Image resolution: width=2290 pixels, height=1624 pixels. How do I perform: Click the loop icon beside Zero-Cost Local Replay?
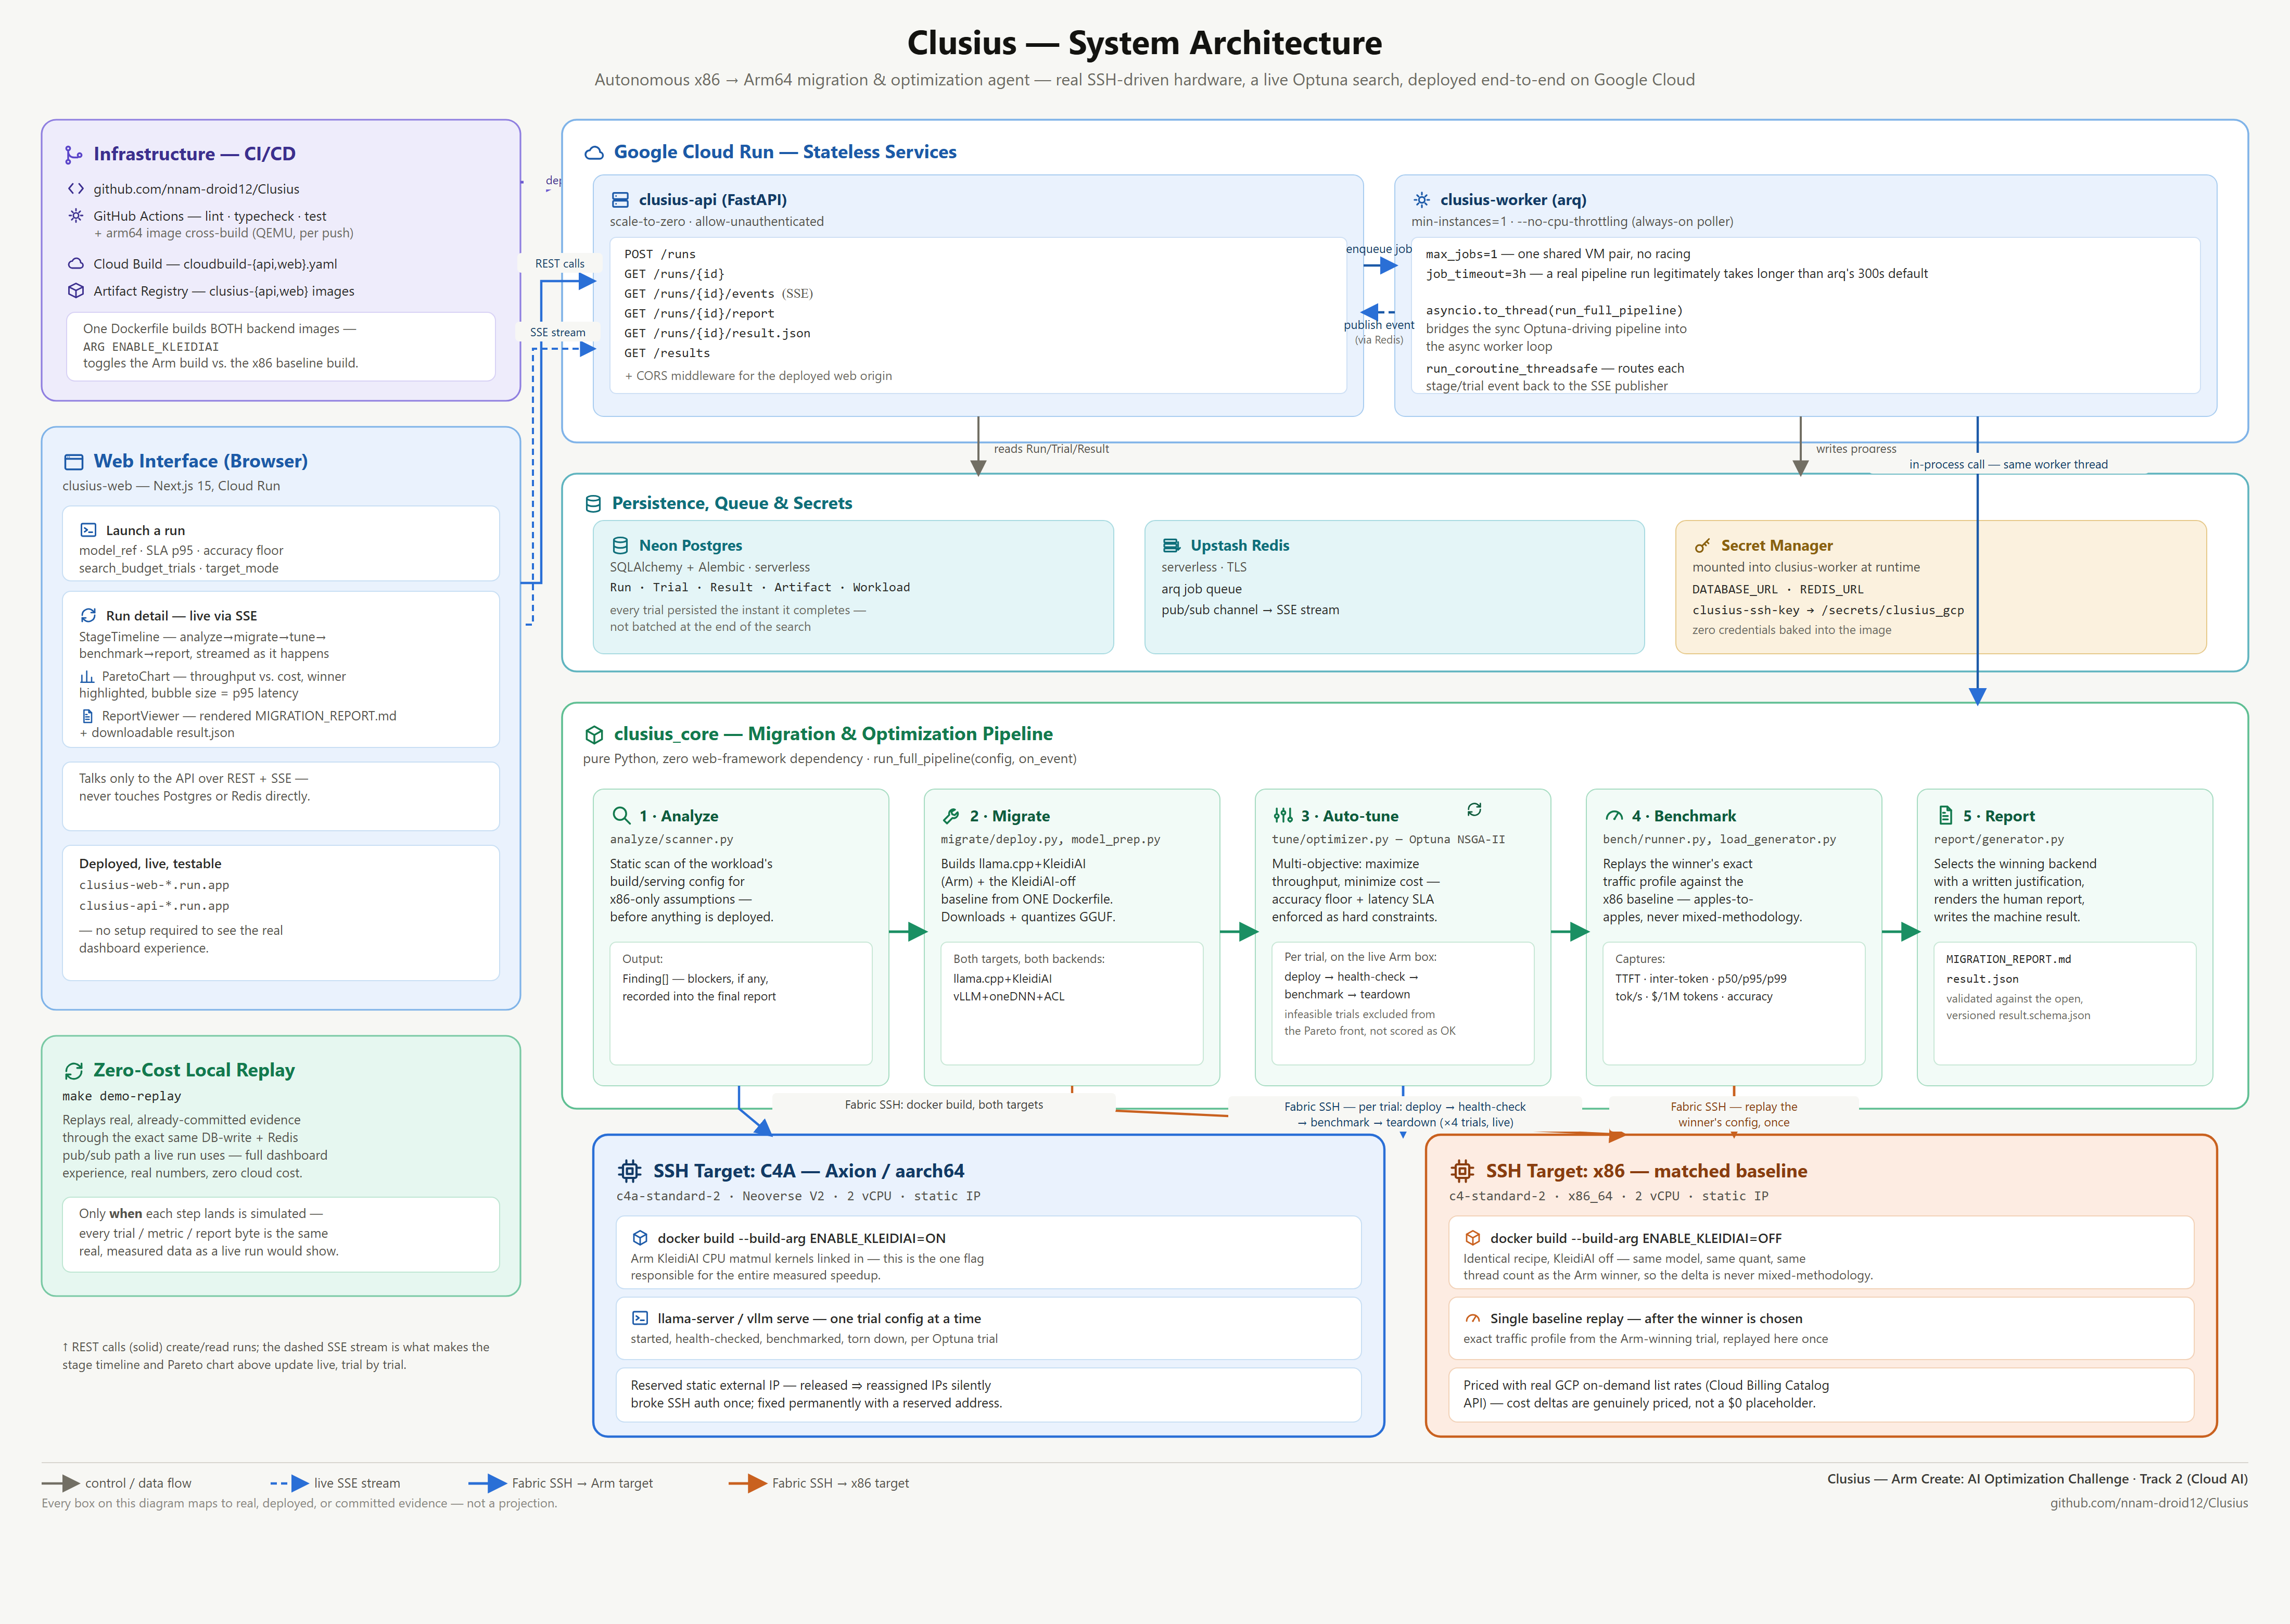(x=73, y=1071)
